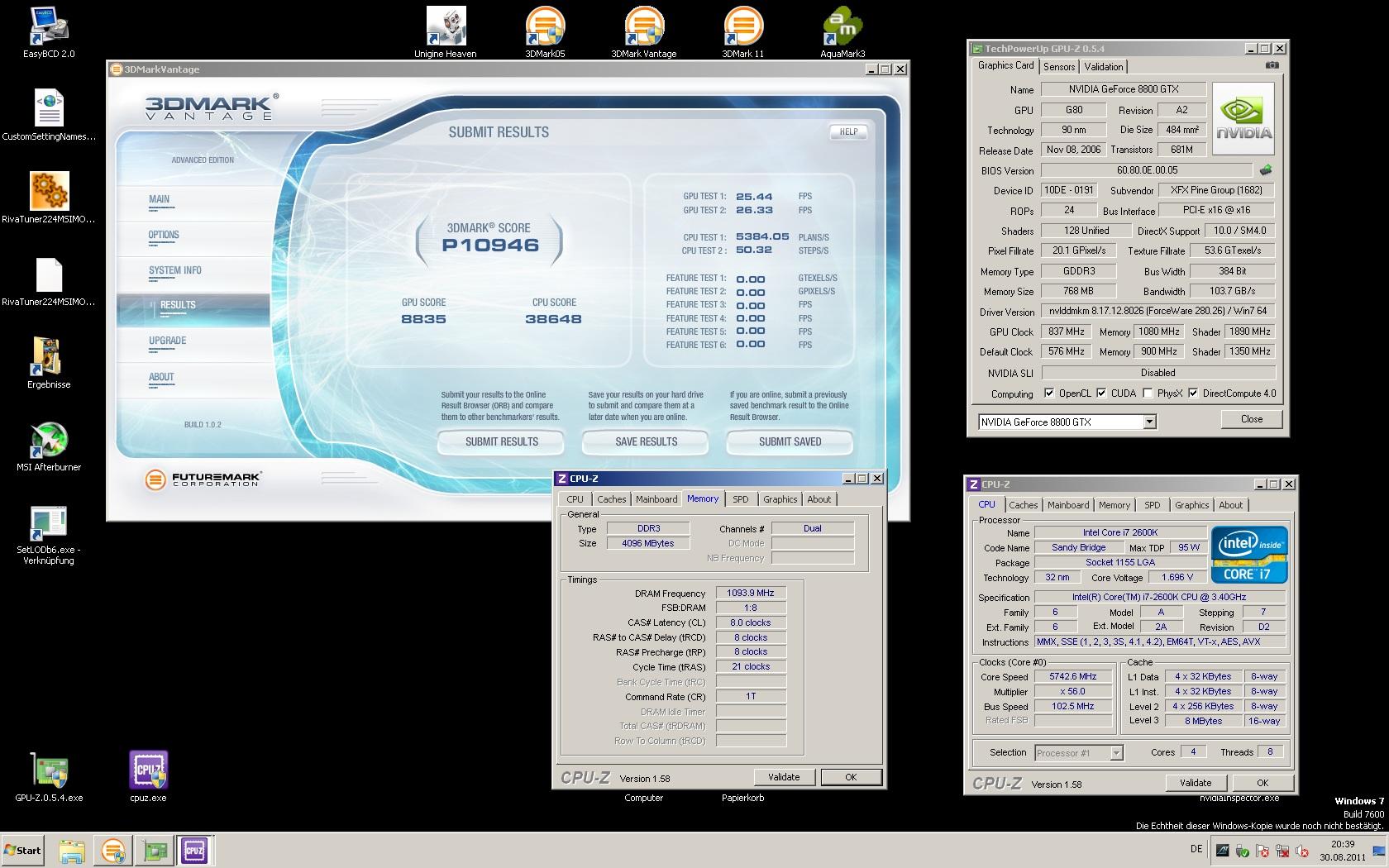Click the GPU-Z screenshot camera icon
This screenshot has height=868, width=1389.
1272,65
